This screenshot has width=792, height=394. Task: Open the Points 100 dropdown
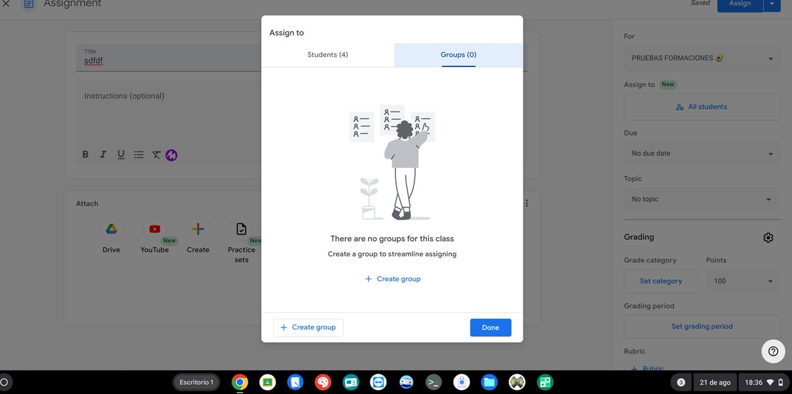[x=743, y=281]
